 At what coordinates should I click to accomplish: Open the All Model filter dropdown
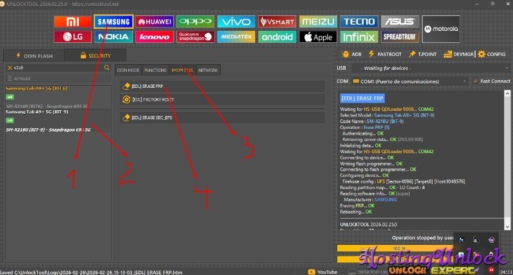pyautogui.click(x=58, y=78)
